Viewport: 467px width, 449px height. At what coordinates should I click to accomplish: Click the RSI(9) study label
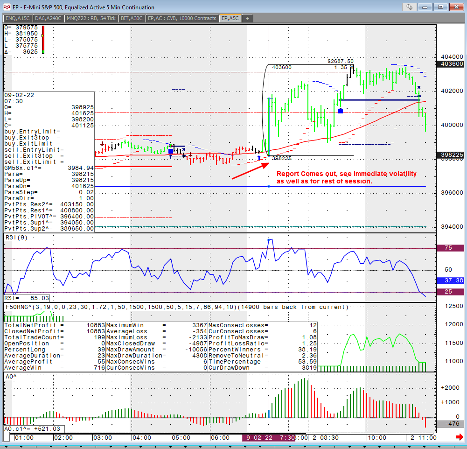pyautogui.click(x=17, y=238)
